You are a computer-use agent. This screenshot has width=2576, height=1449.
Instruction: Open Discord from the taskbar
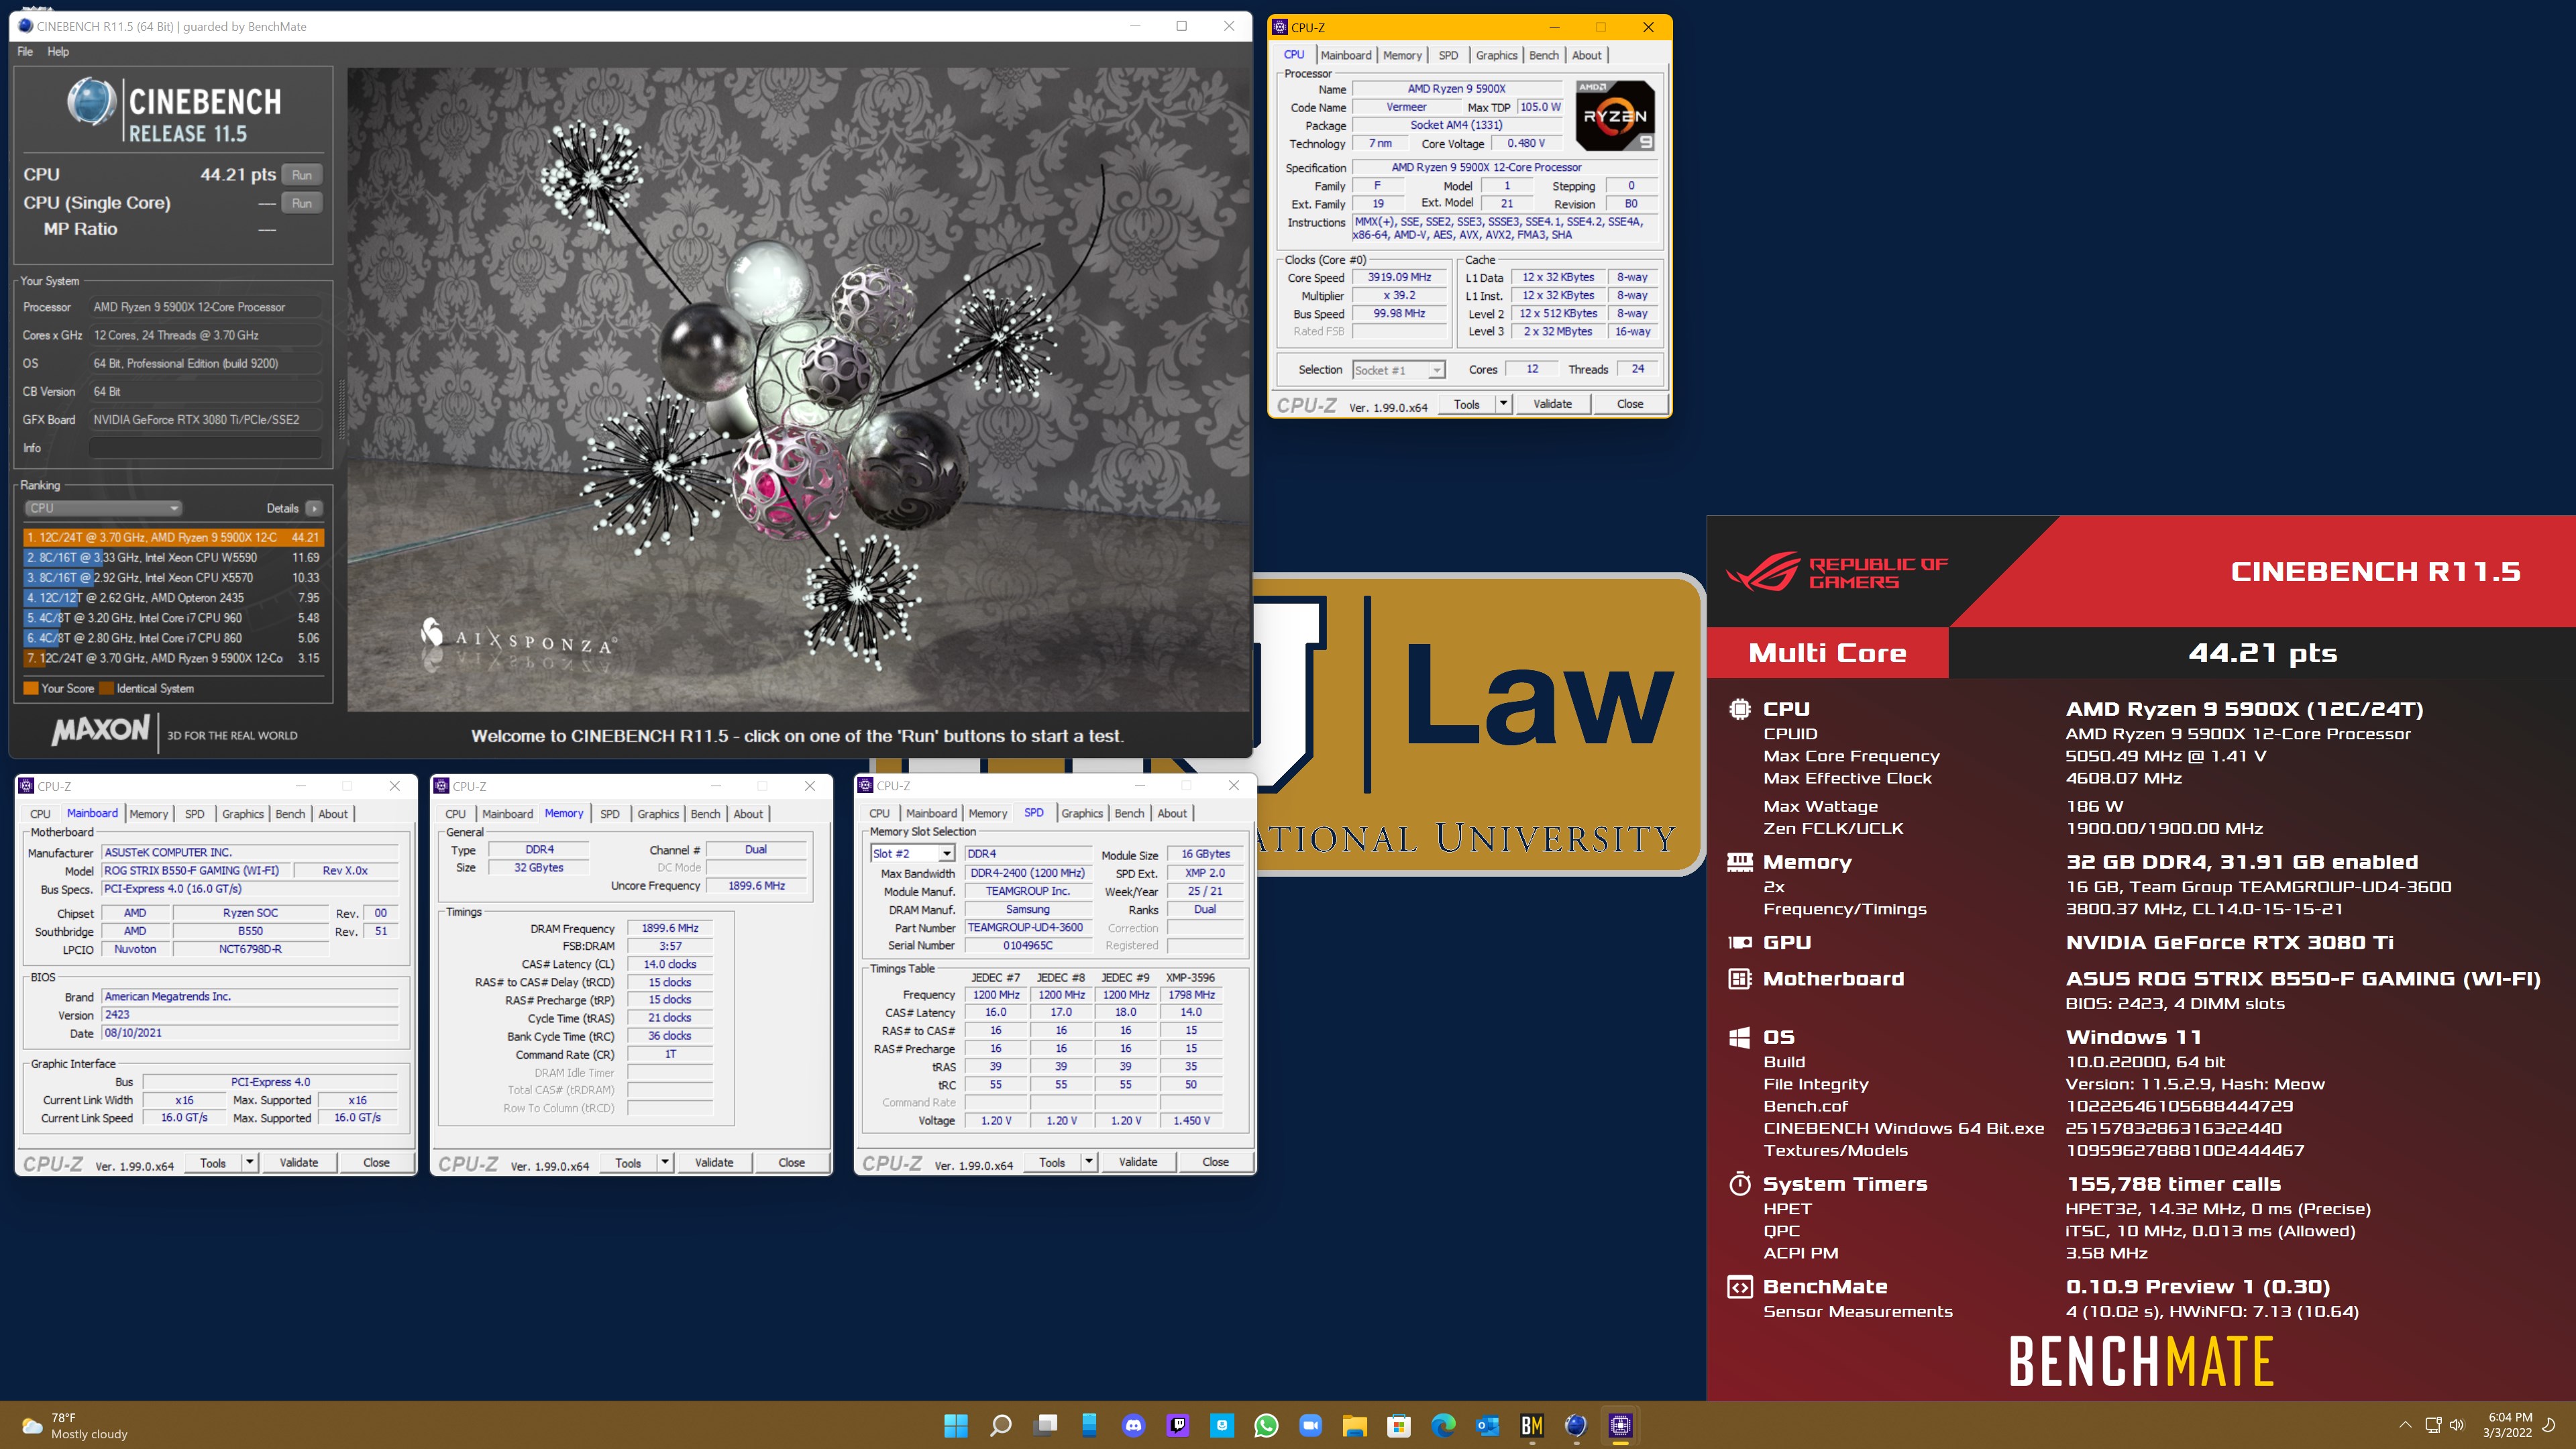click(1133, 1425)
